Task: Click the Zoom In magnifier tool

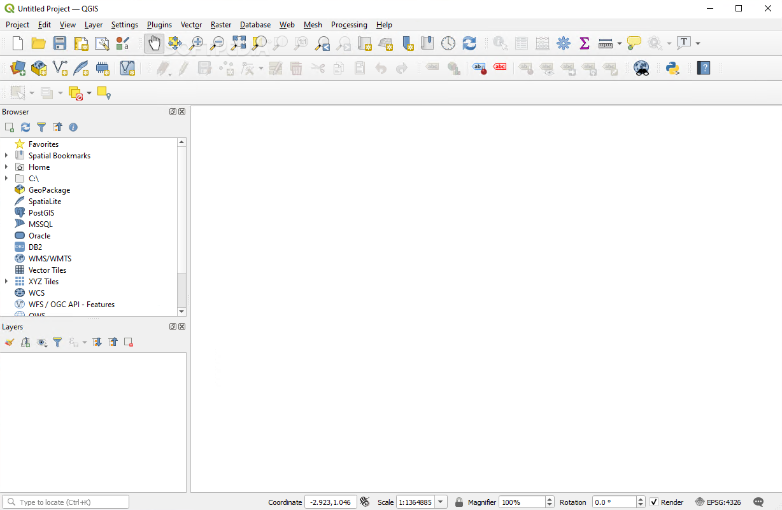Action: [x=196, y=43]
